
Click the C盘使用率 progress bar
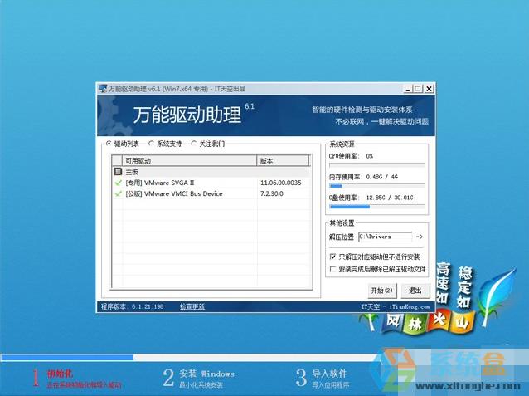[376, 207]
